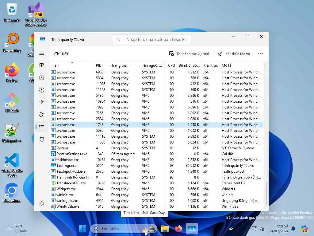The image size is (314, 236).
Task: Click Thi hành tác vụ mới button
Action: pos(189,54)
